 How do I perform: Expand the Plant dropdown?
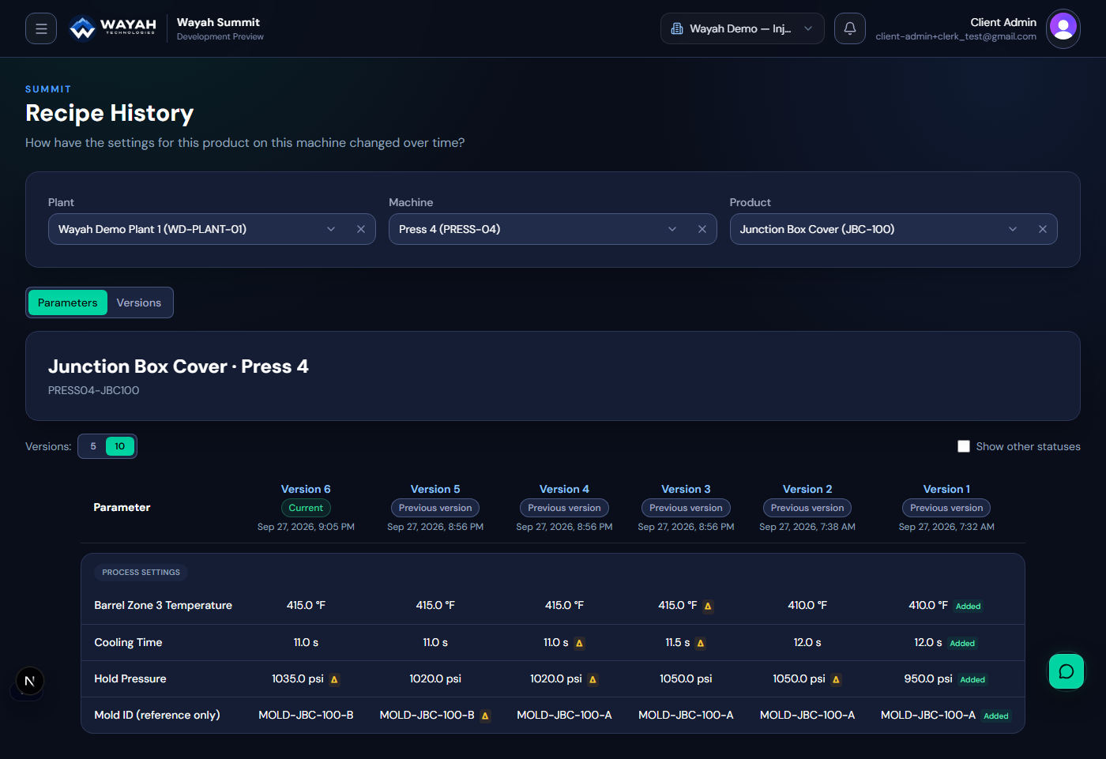coord(331,229)
